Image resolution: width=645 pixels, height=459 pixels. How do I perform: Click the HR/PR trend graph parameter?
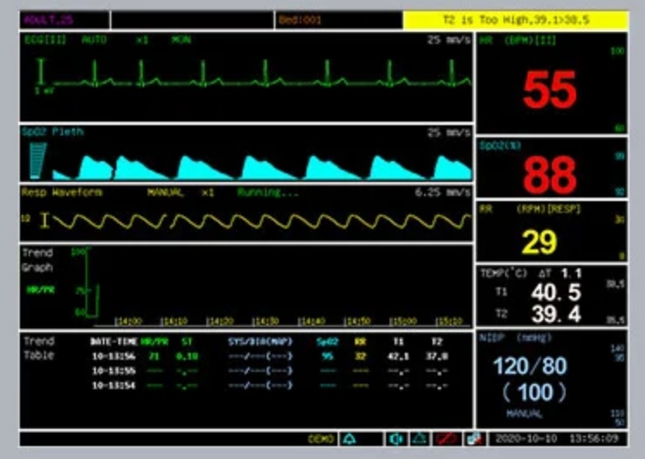pyautogui.click(x=41, y=290)
